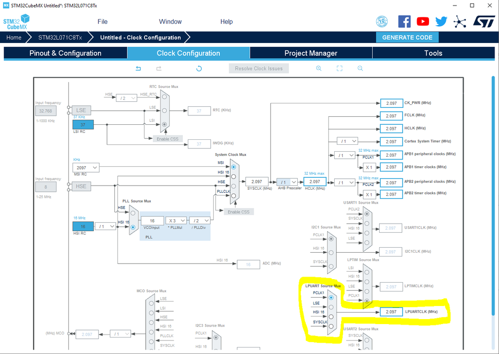The width and height of the screenshot is (499, 354).
Task: Select HSI 16 in System Clock Mux
Action: pos(234,177)
